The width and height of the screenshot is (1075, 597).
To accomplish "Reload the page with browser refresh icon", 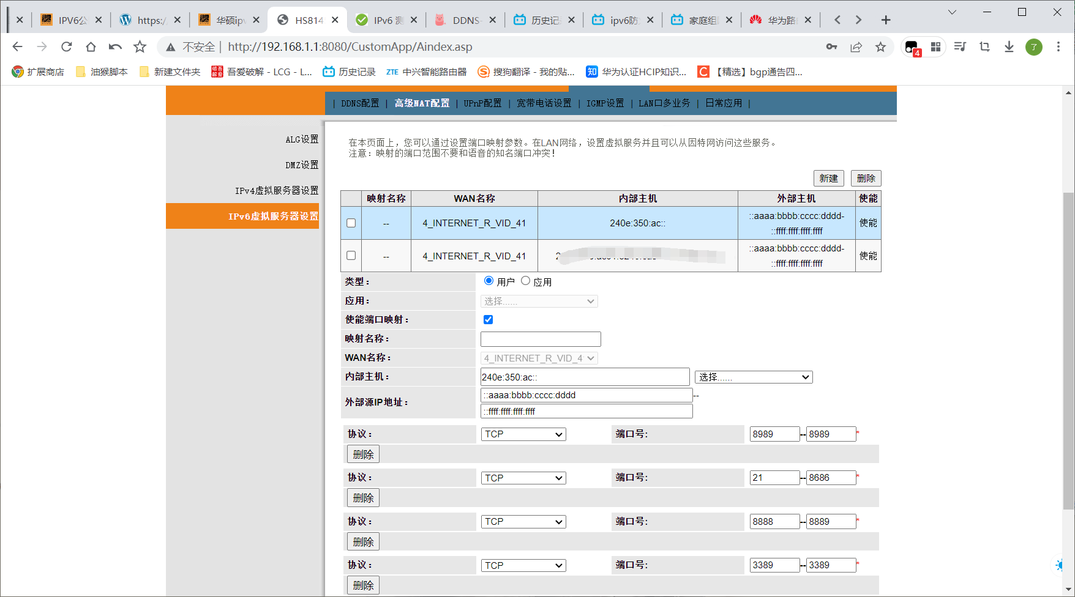I will click(67, 46).
